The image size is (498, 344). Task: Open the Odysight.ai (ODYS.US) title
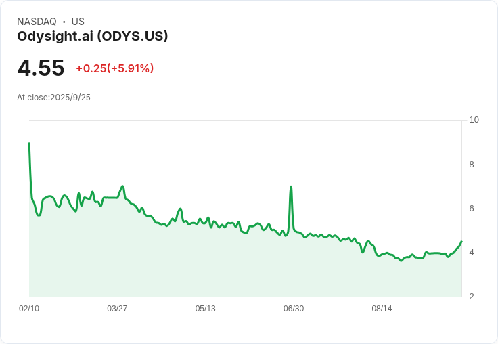[93, 36]
